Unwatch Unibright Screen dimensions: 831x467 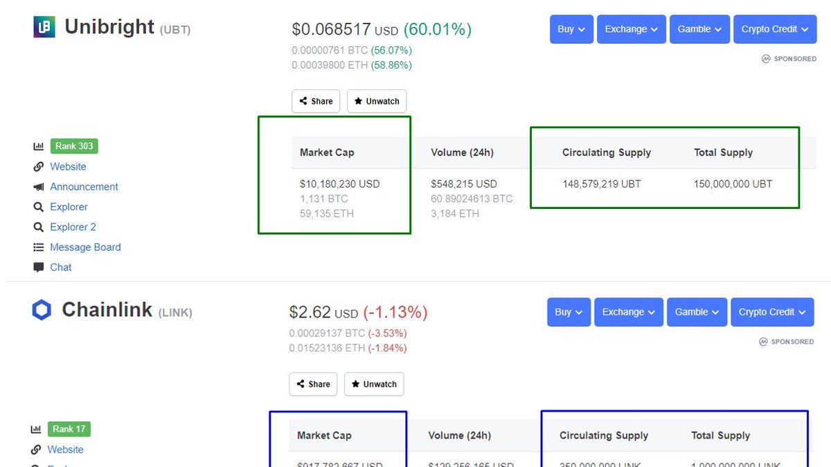tap(377, 101)
